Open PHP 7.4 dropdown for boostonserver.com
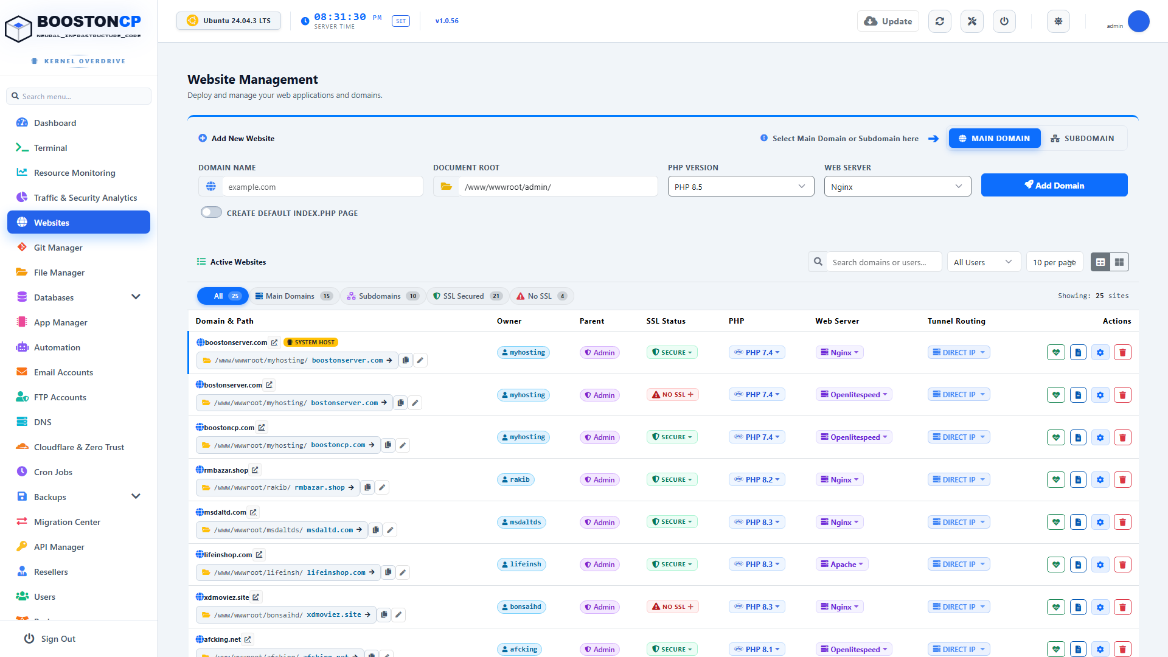1168x657 pixels. pyautogui.click(x=757, y=352)
